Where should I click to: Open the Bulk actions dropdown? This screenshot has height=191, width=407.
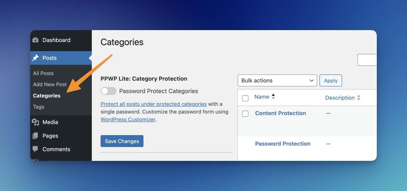point(277,80)
